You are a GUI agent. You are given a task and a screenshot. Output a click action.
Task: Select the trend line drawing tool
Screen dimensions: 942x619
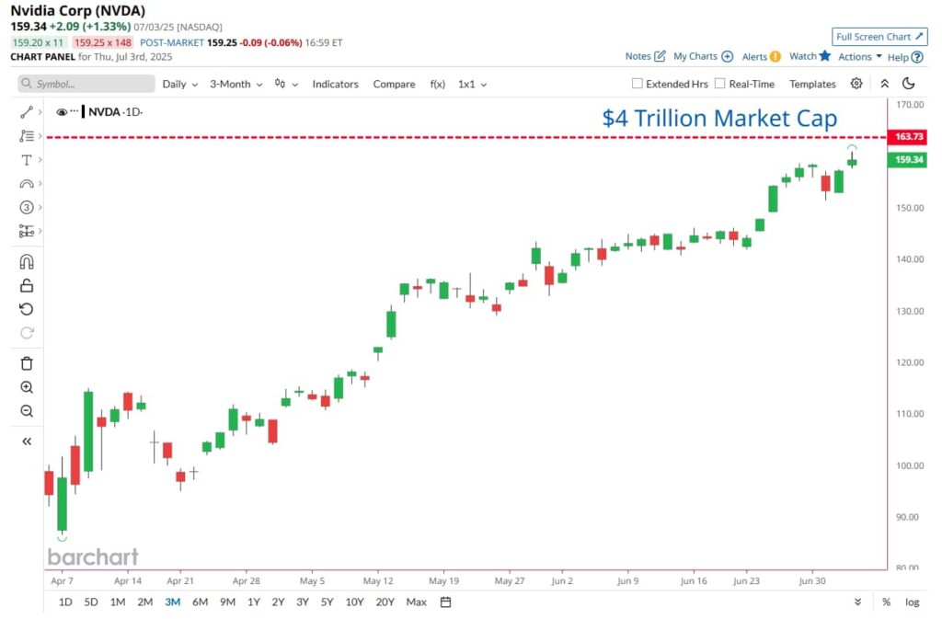pyautogui.click(x=27, y=112)
